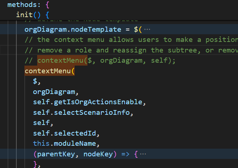Click the highlighted contextMenu( function call
This screenshot has width=238, height=168.
48,71
